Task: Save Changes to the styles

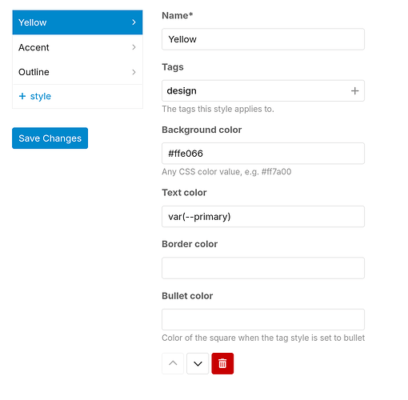Action: point(50,138)
